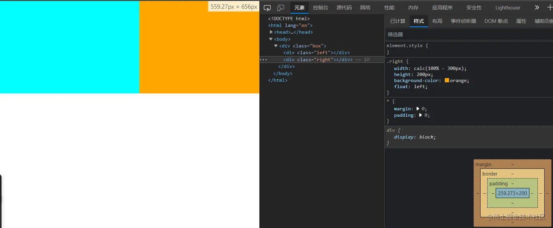Open the orange color swatch picker
The image size is (553, 228).
tap(447, 80)
